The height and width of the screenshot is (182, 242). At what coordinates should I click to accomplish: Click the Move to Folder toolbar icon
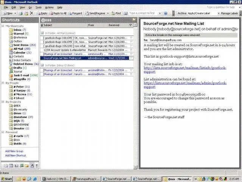[x=26, y=13]
